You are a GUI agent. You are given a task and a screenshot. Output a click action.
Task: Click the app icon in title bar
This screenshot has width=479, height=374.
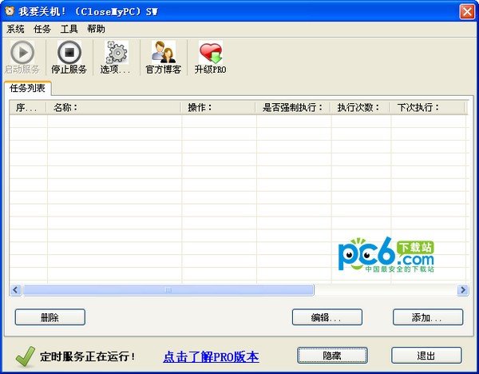point(10,11)
